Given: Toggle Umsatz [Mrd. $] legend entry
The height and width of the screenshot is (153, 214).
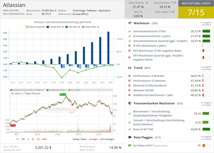Looking at the screenshot, I should click(55, 27).
